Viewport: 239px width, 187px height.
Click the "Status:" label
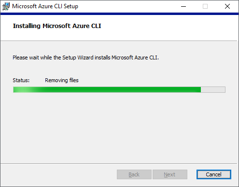pyautogui.click(x=21, y=80)
